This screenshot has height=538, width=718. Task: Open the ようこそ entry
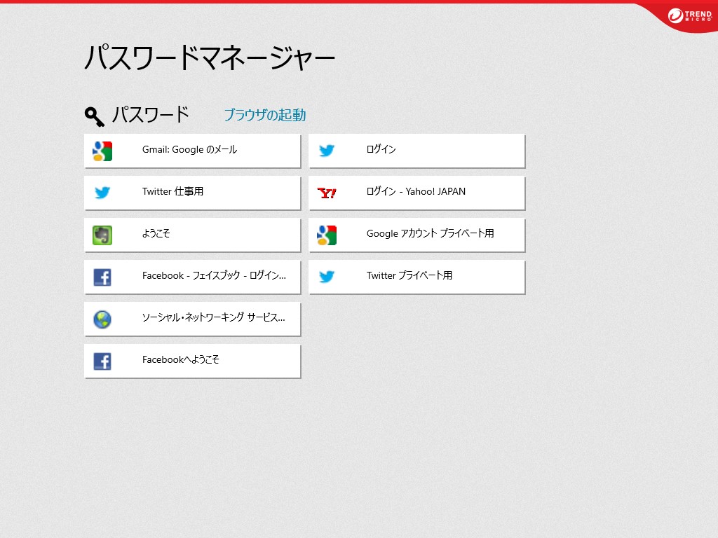click(x=192, y=235)
